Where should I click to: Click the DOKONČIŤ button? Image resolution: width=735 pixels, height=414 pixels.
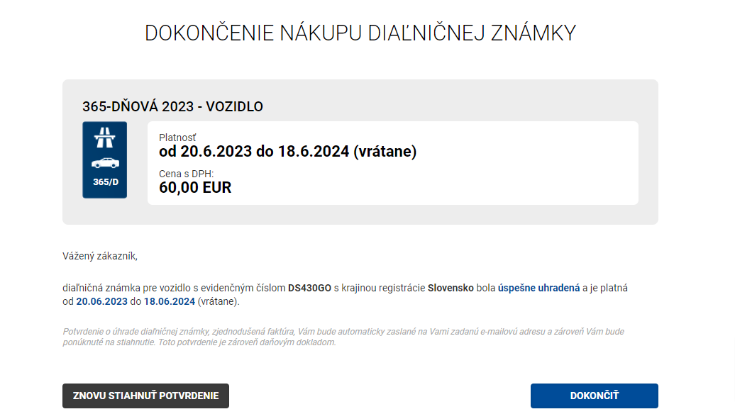(594, 396)
